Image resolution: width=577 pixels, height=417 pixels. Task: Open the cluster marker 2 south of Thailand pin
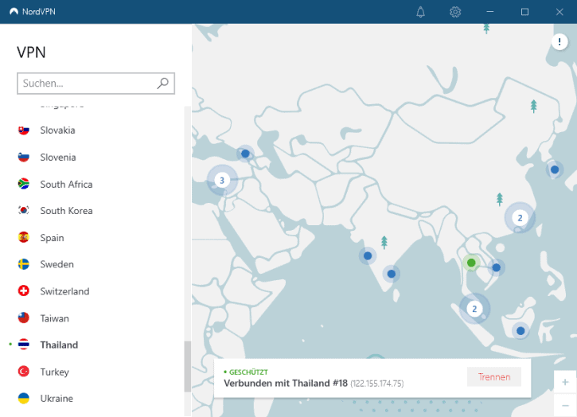coord(474,309)
